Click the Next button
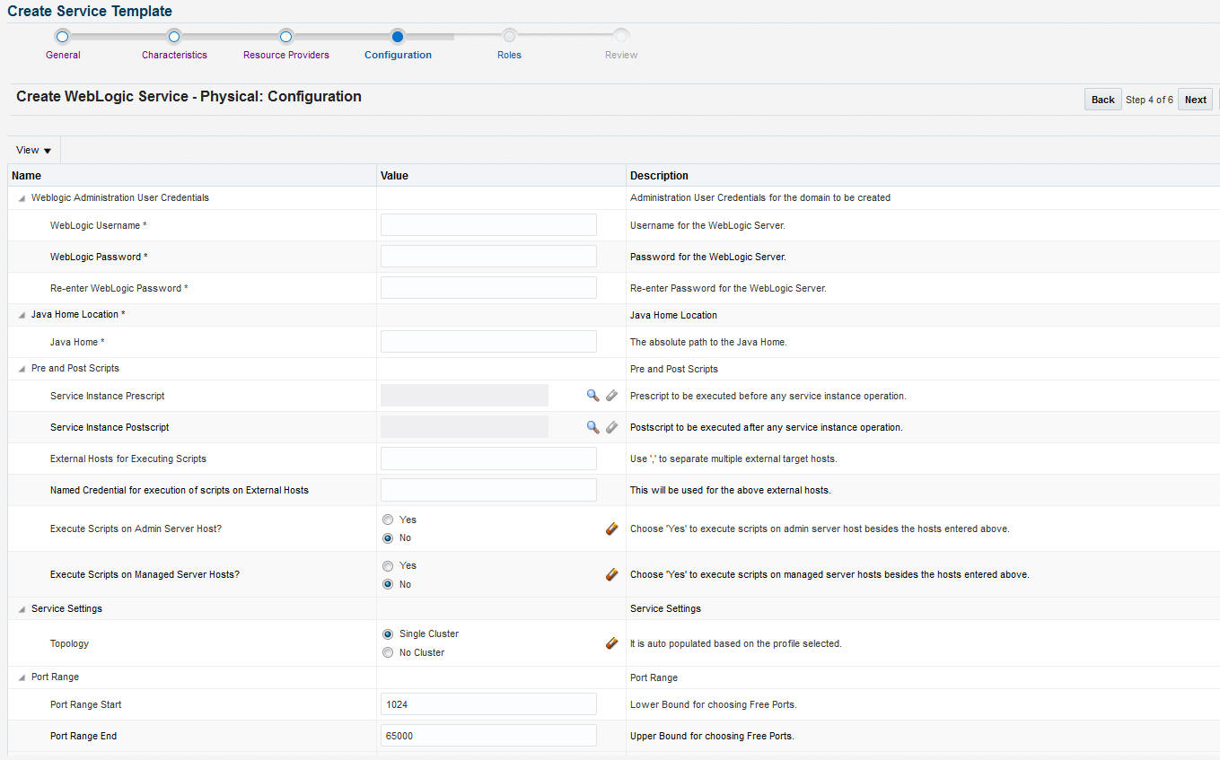 (x=1196, y=100)
